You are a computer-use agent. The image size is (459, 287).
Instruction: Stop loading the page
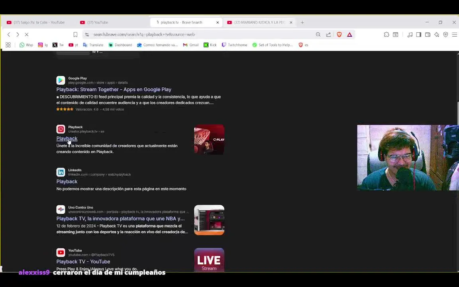pos(27,35)
